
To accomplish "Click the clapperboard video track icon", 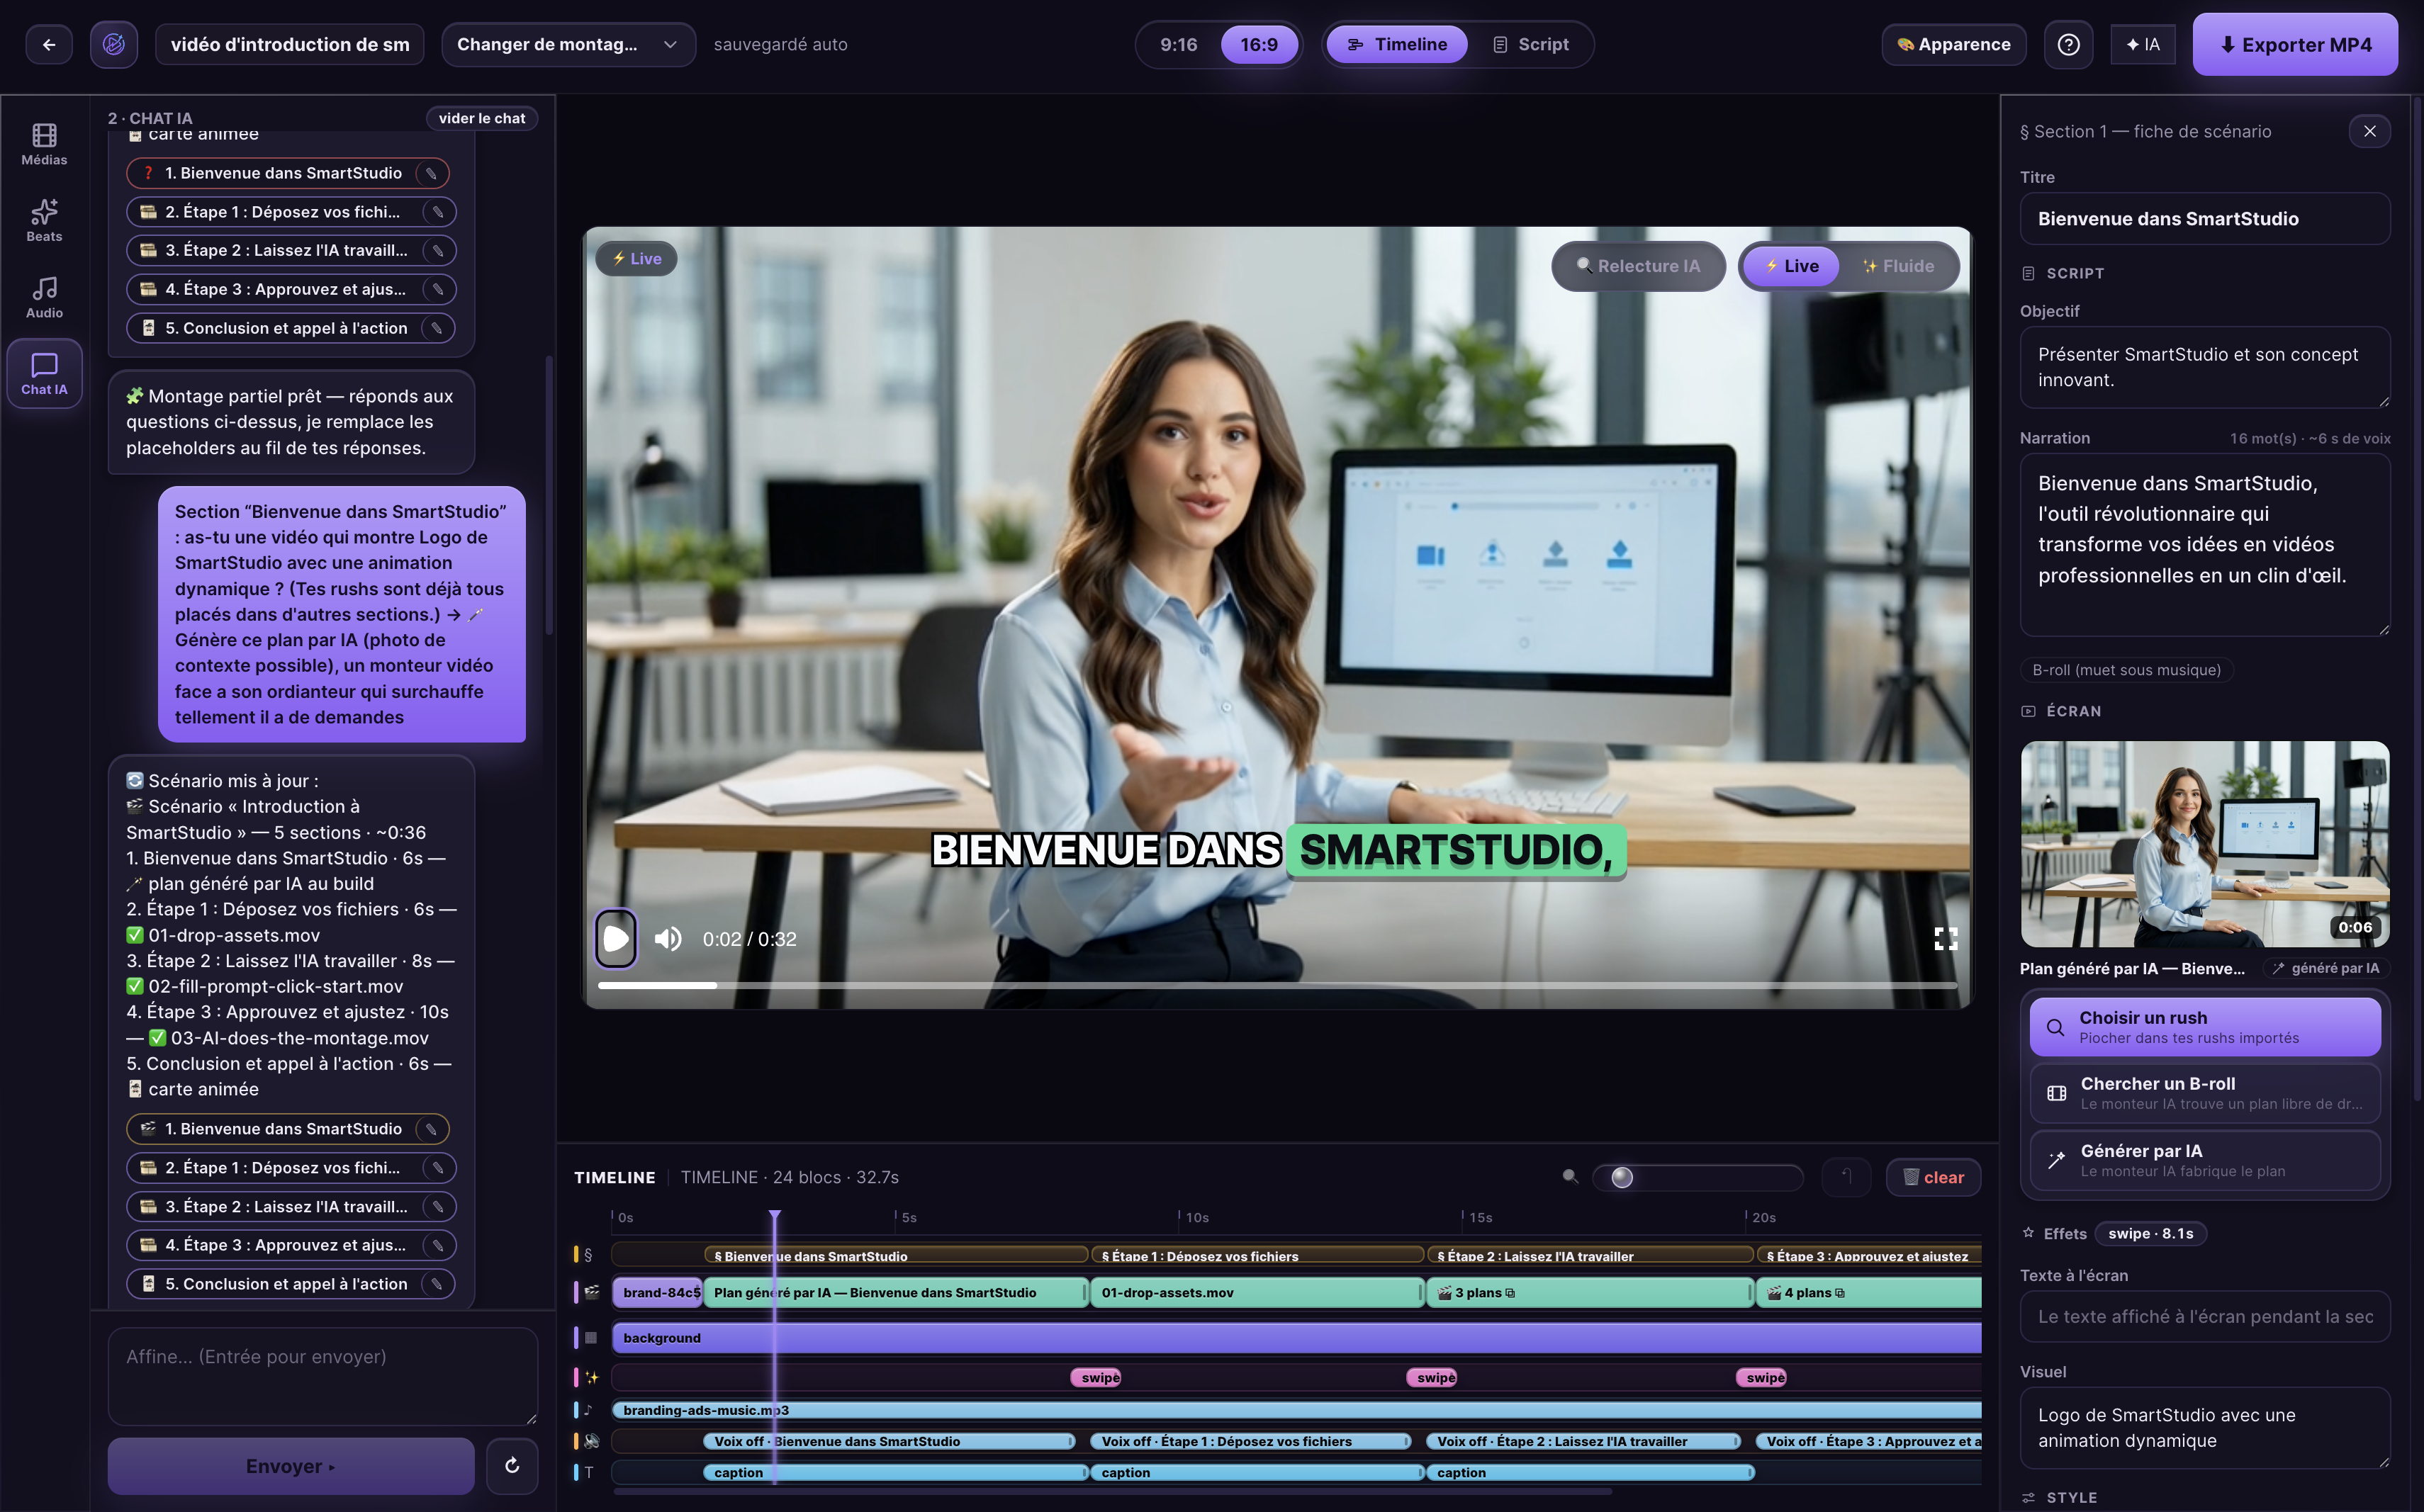I will tap(591, 1292).
